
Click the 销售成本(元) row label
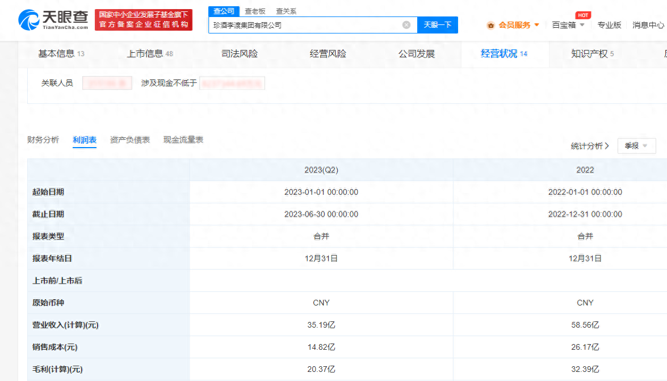55,347
